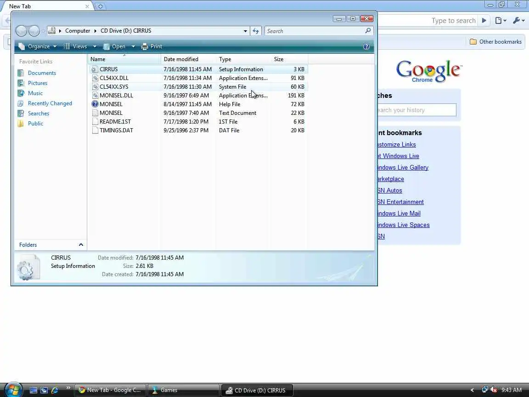The image size is (529, 397).
Task: Open the Searches favorite link
Action: (39, 113)
